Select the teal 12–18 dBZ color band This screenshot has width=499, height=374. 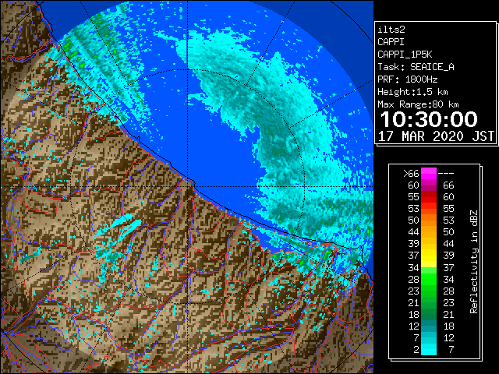click(429, 326)
